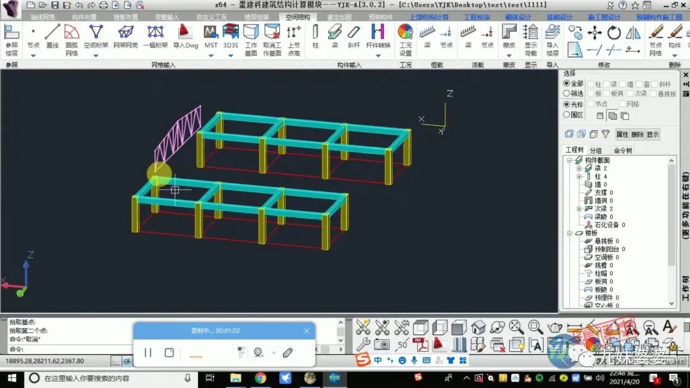Switch to the 构件布置 ribbon tab

(84, 17)
